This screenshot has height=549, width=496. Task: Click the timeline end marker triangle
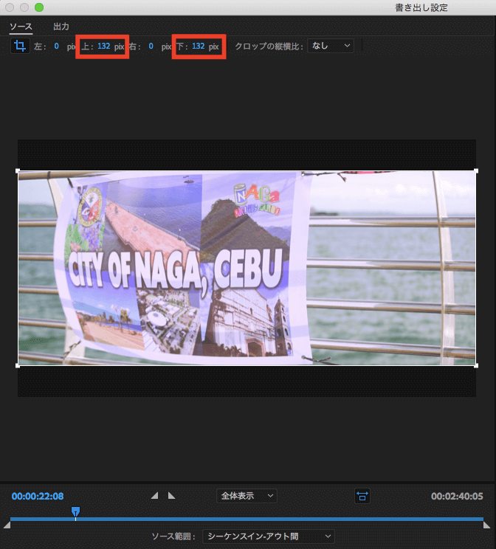(x=486, y=525)
